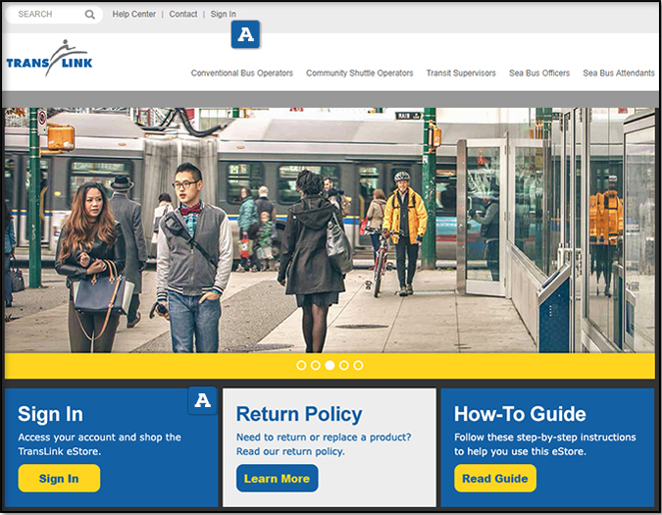The width and height of the screenshot is (662, 515).
Task: Click the search magnifier icon
Action: (90, 15)
